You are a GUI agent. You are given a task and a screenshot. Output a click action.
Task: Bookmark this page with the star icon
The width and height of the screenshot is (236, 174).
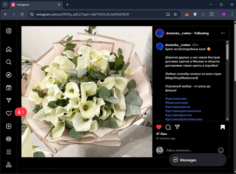[175, 14]
